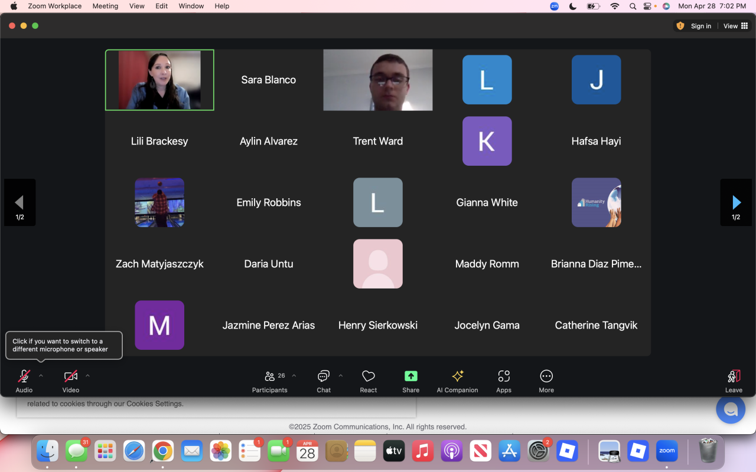This screenshot has height=472, width=756.
Task: Select the Humanity Rising avatar tile
Action: (x=597, y=202)
